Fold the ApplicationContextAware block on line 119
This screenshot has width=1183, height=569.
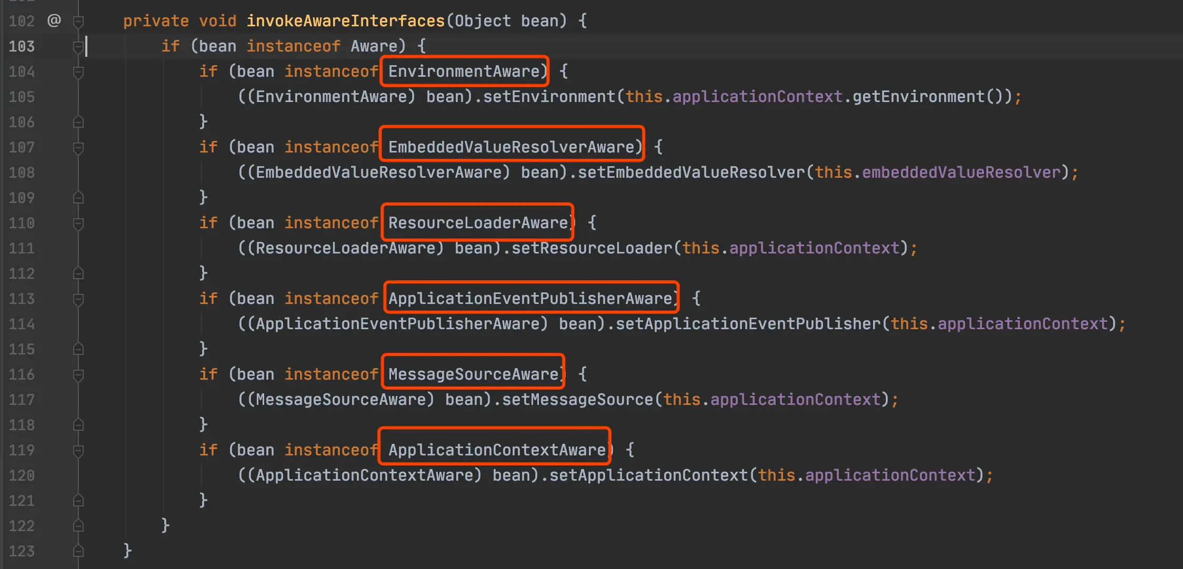78,450
